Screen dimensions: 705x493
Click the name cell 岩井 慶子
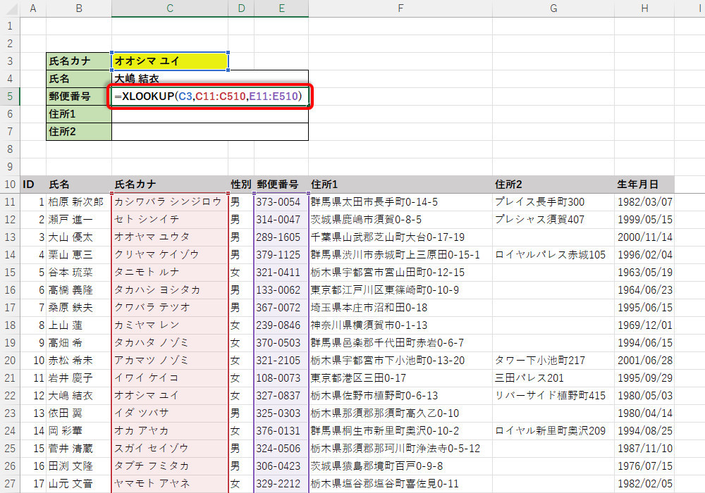(x=79, y=378)
